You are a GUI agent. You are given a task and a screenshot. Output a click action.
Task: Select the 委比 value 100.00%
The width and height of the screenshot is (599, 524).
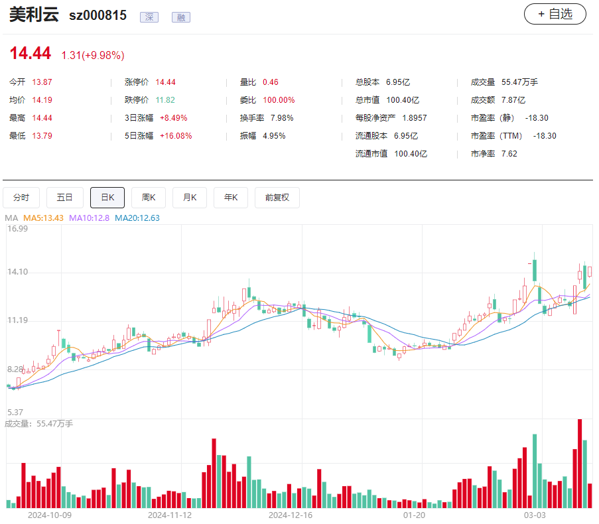tap(279, 100)
